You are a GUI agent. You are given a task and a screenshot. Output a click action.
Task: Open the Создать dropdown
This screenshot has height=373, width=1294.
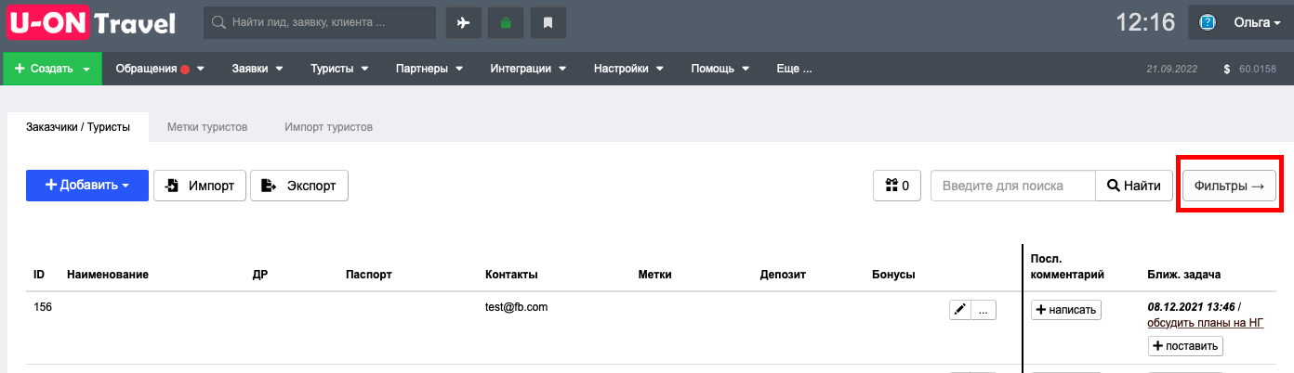click(x=53, y=69)
